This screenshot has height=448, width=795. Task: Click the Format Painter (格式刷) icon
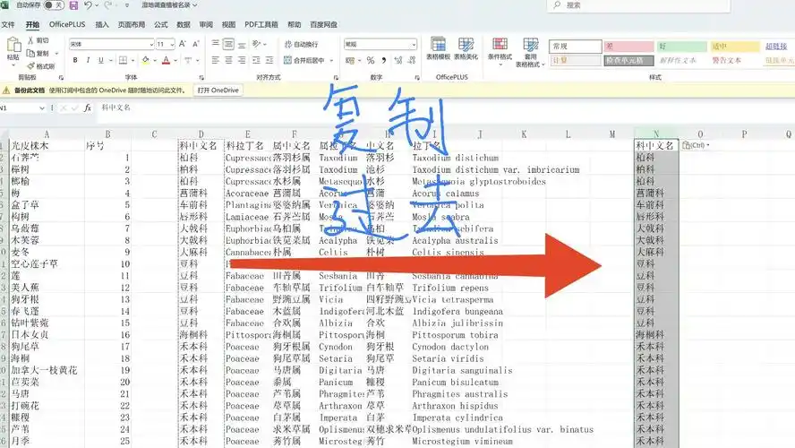(30, 66)
